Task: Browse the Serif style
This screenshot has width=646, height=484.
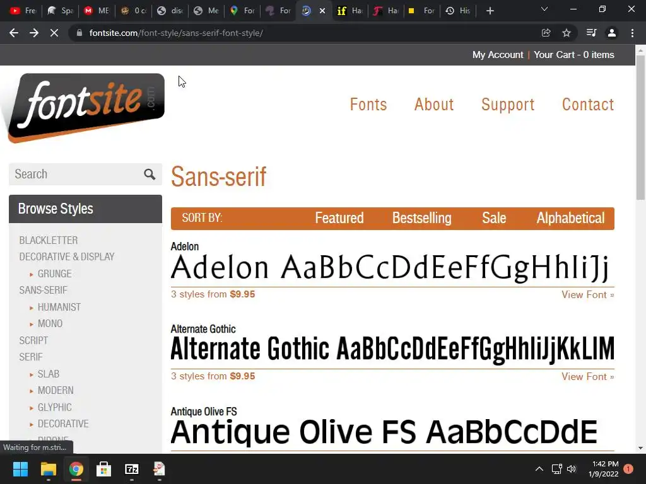Action: [x=31, y=357]
